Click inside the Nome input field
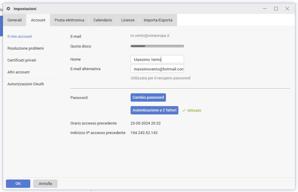This screenshot has height=192, width=298. (157, 59)
